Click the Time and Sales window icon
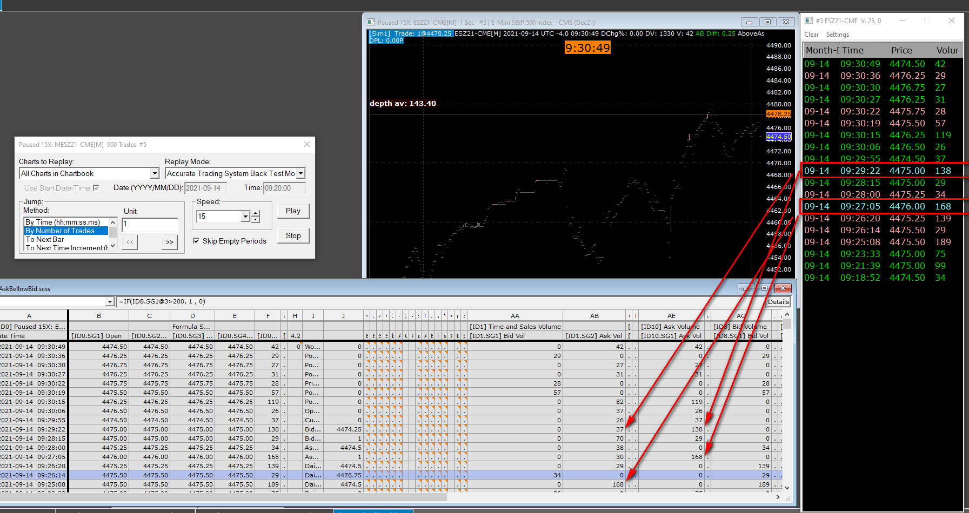Viewport: 969px width, 513px height. [809, 21]
